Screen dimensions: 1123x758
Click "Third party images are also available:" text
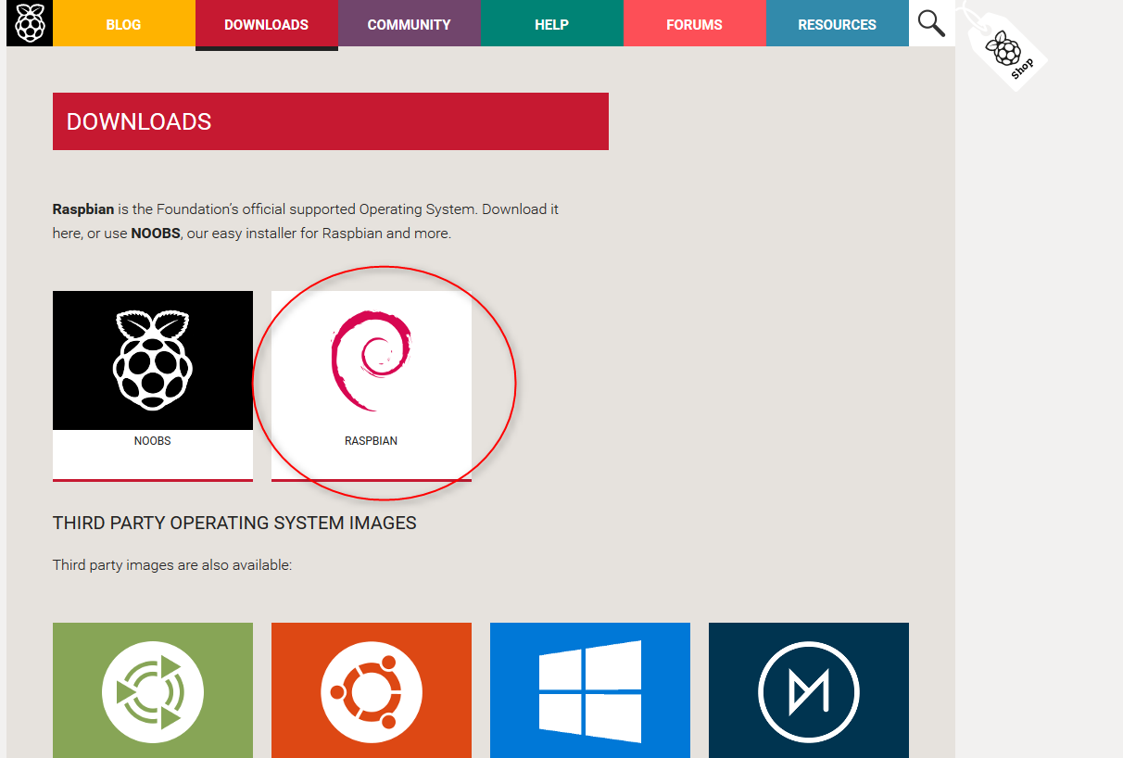coord(172,565)
